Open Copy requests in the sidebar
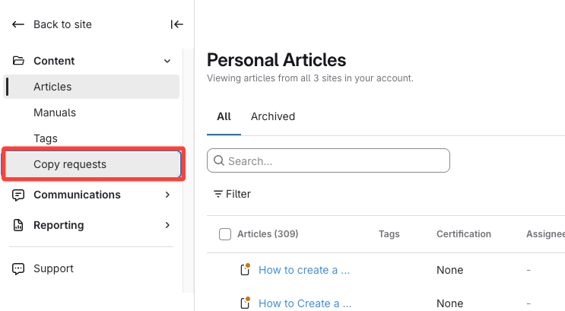The image size is (565, 311). [x=70, y=164]
